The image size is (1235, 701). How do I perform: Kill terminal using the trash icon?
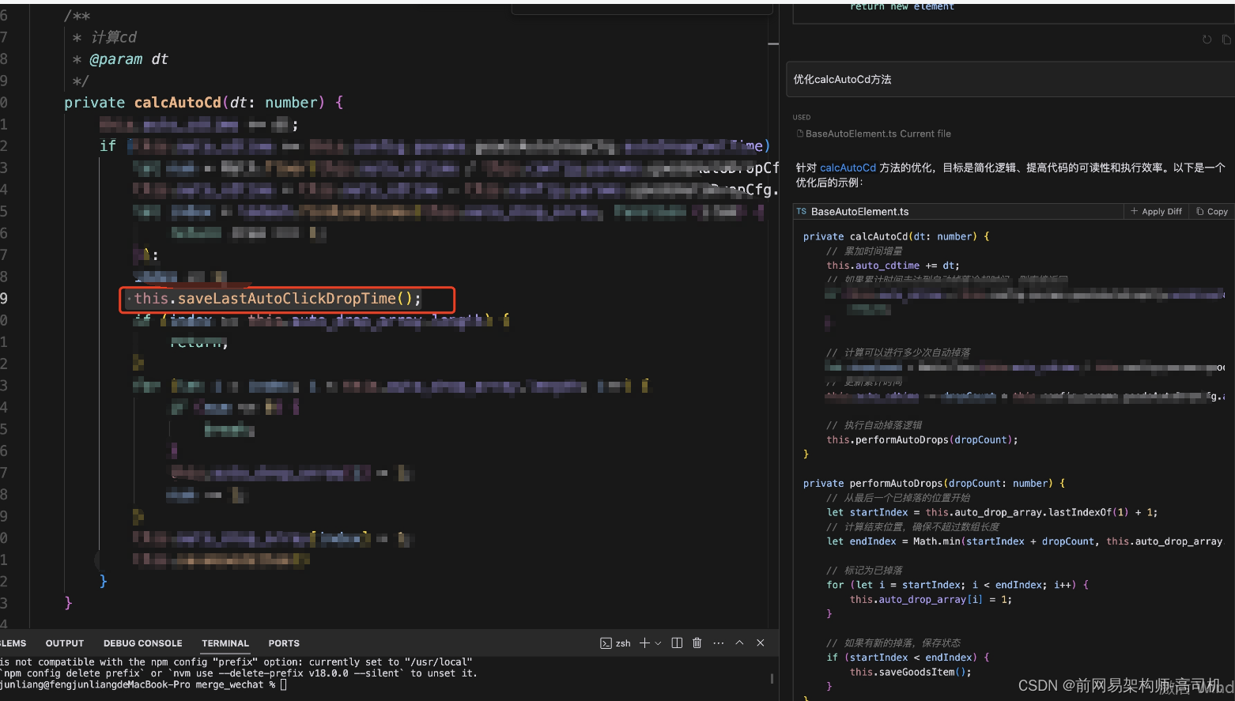697,643
